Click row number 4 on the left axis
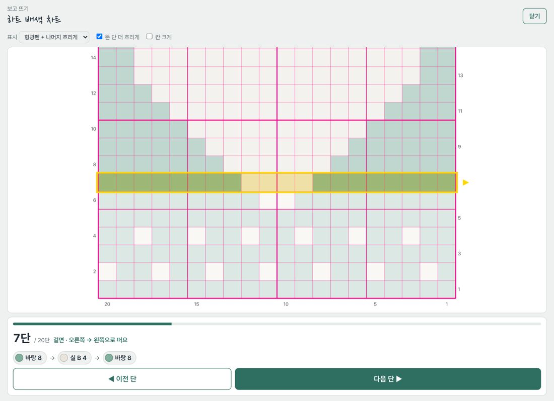This screenshot has height=401, width=554. click(94, 236)
